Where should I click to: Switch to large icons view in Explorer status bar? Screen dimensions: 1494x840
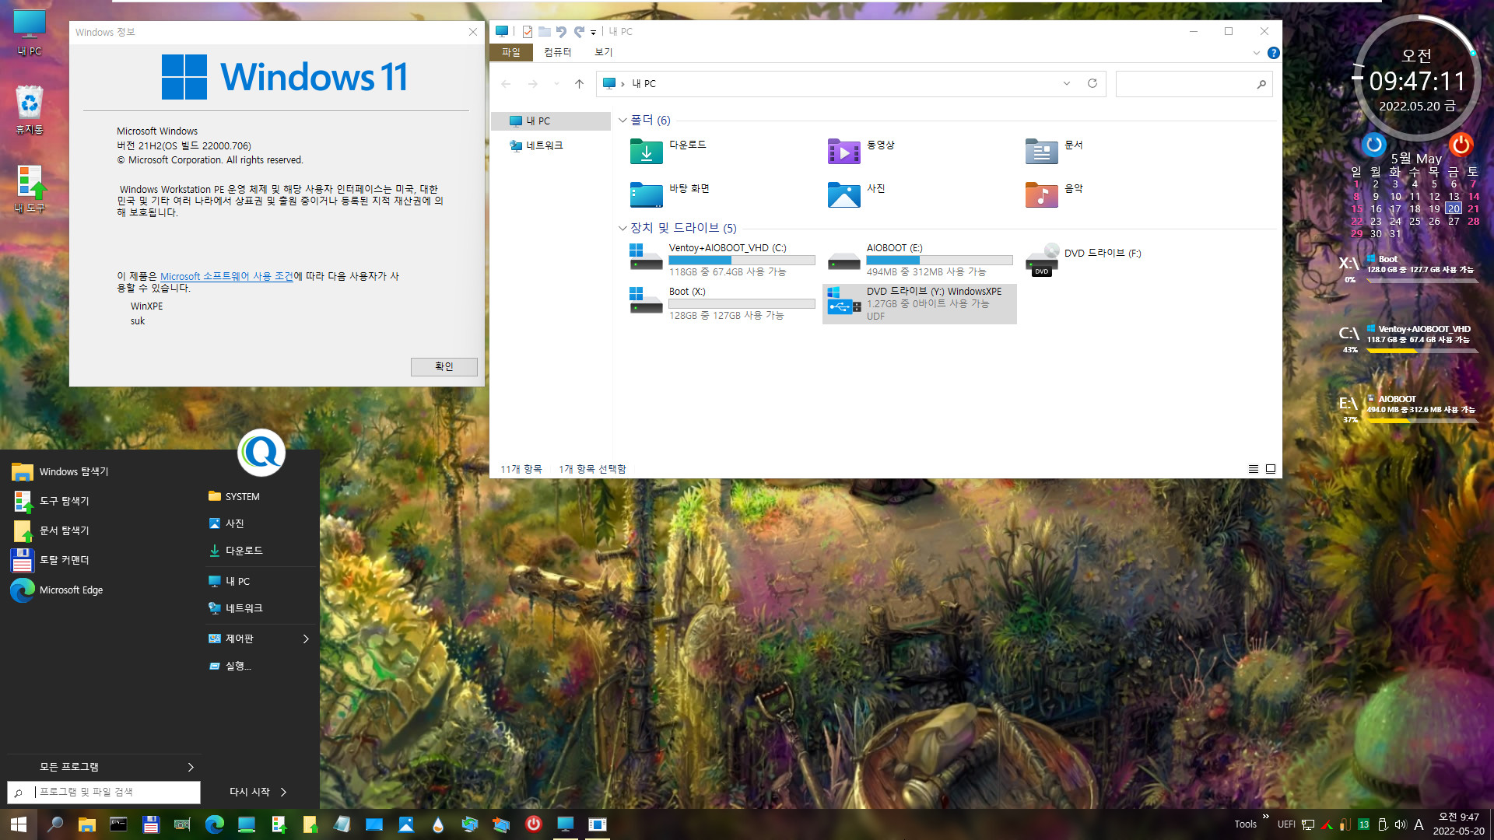click(x=1271, y=469)
